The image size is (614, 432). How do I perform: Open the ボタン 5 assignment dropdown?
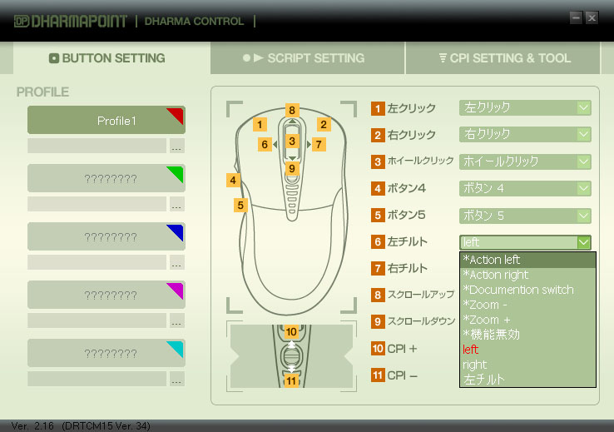click(525, 216)
